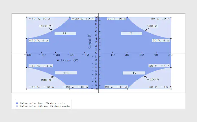
Task: Click the '50 V, -4 A' label
Action: click(159, 66)
